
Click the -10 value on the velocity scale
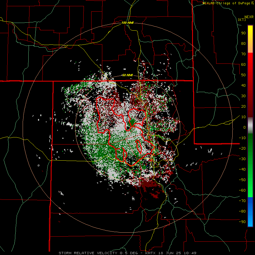click(242, 138)
